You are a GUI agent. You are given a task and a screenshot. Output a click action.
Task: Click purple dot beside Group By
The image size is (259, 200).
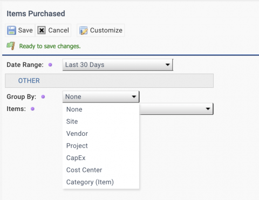point(43,96)
